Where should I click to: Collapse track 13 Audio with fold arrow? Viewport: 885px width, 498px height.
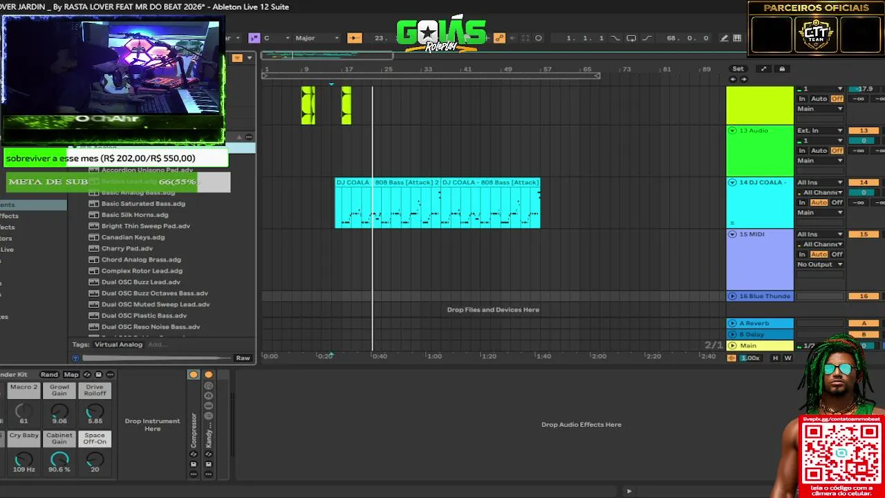[x=732, y=131]
